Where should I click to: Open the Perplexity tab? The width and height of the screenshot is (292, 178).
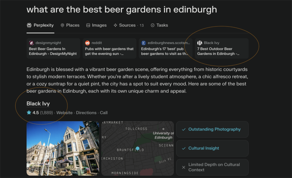(40, 25)
